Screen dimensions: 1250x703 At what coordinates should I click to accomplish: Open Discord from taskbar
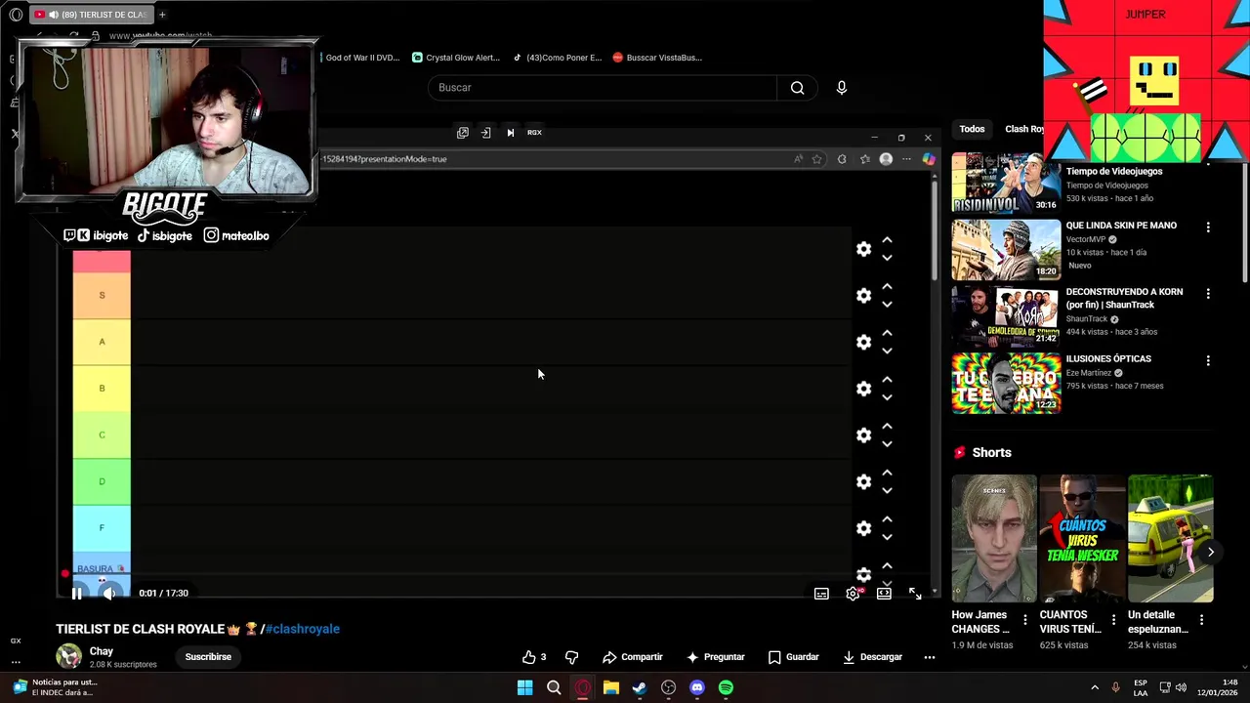697,688
